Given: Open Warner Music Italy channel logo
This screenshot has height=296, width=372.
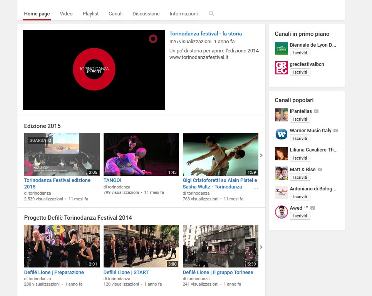Looking at the screenshot, I should click(x=282, y=134).
